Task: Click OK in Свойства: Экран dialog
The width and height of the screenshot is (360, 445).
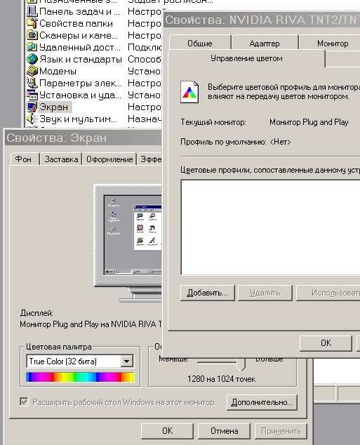Action: click(168, 431)
